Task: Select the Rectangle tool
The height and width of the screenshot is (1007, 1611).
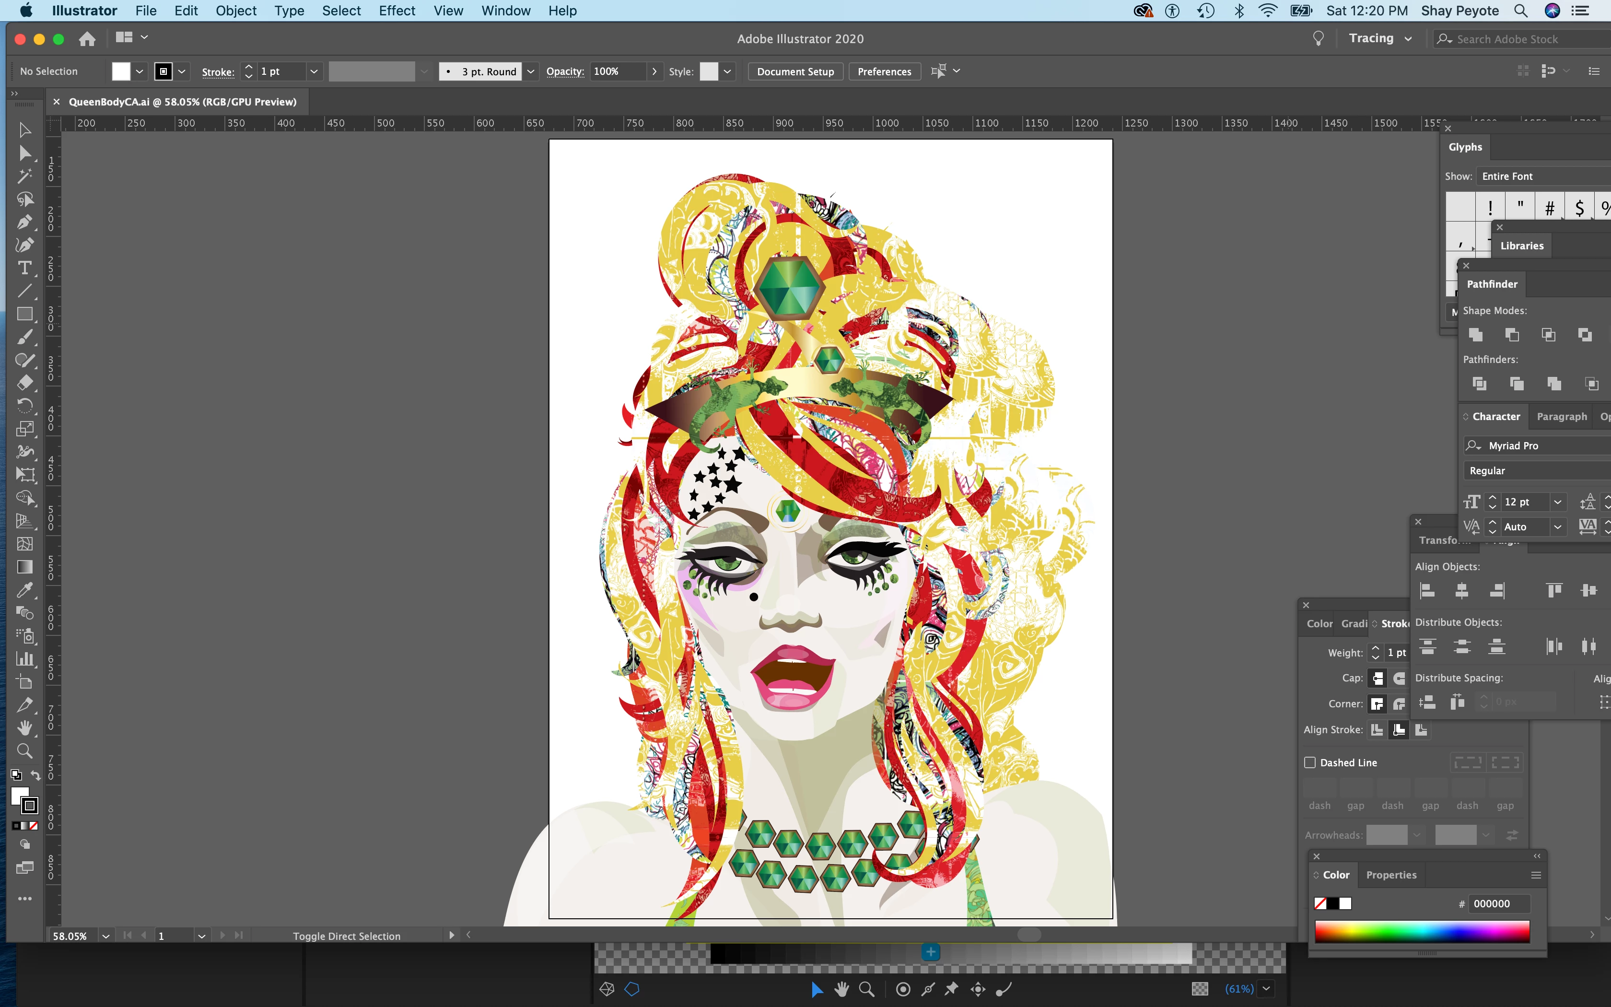Action: click(24, 314)
